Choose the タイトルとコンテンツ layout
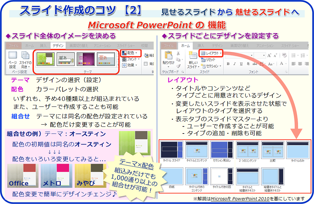Image resolution: width=314 pixels, height=204 pixels. pos(197,151)
